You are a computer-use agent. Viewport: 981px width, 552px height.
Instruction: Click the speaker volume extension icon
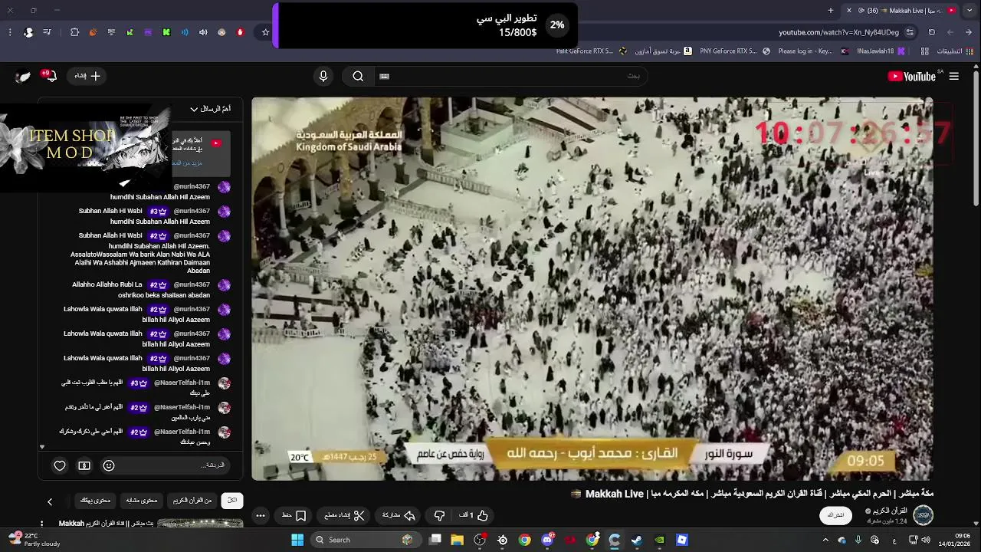click(203, 32)
